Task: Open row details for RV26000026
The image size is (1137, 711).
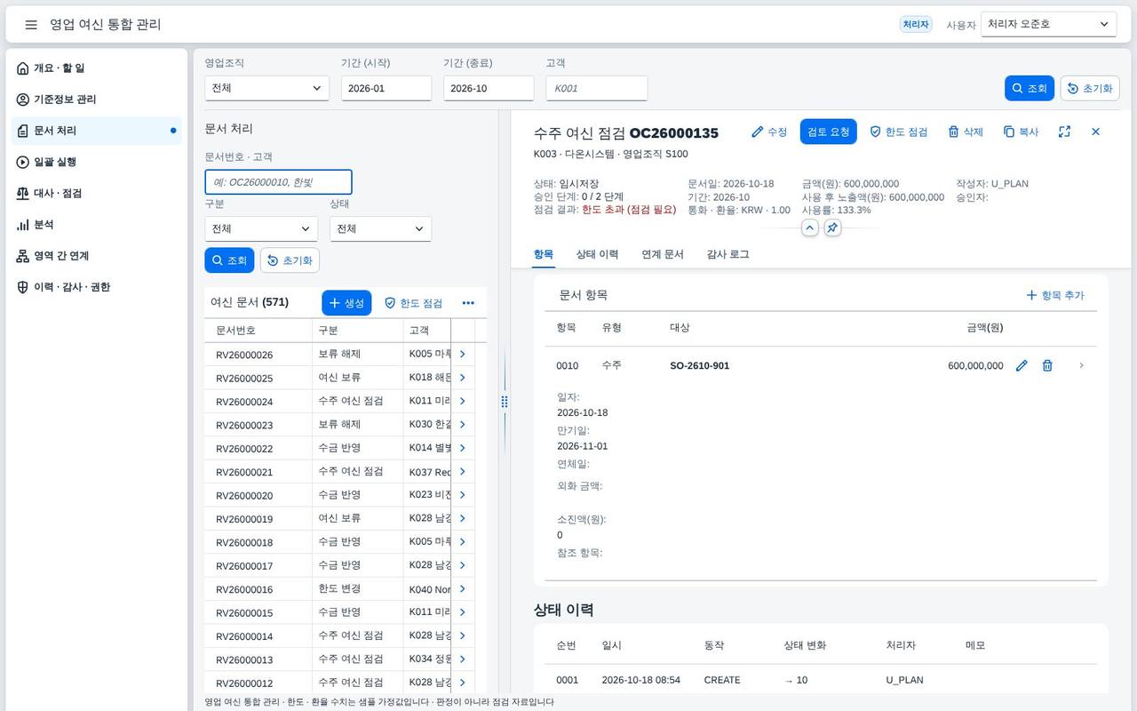Action: tap(462, 354)
